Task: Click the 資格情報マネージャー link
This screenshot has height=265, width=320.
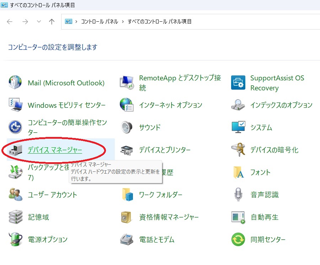Action: (169, 217)
